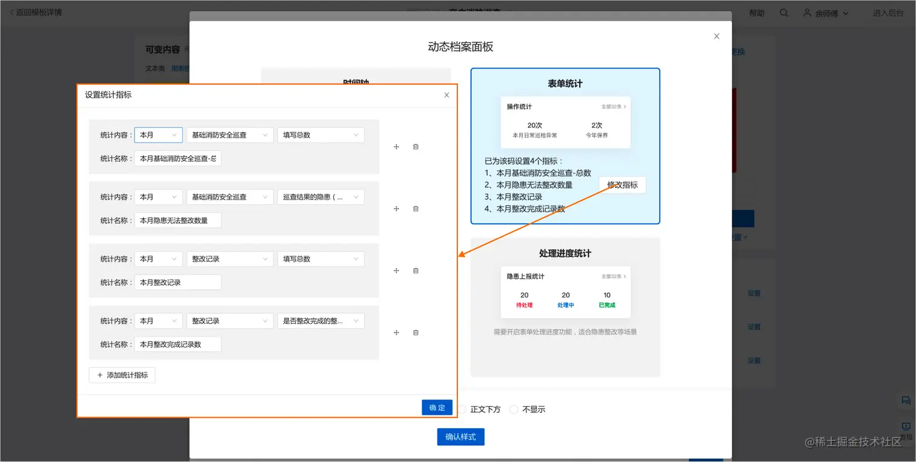916x462 pixels.
Task: Click the 本月基础消防安全巡查-总数 name field
Action: [x=178, y=158]
